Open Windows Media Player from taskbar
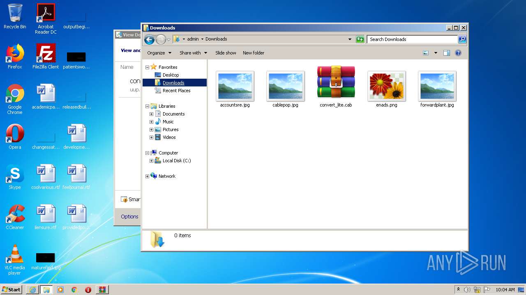The image size is (526, 295). click(60, 290)
